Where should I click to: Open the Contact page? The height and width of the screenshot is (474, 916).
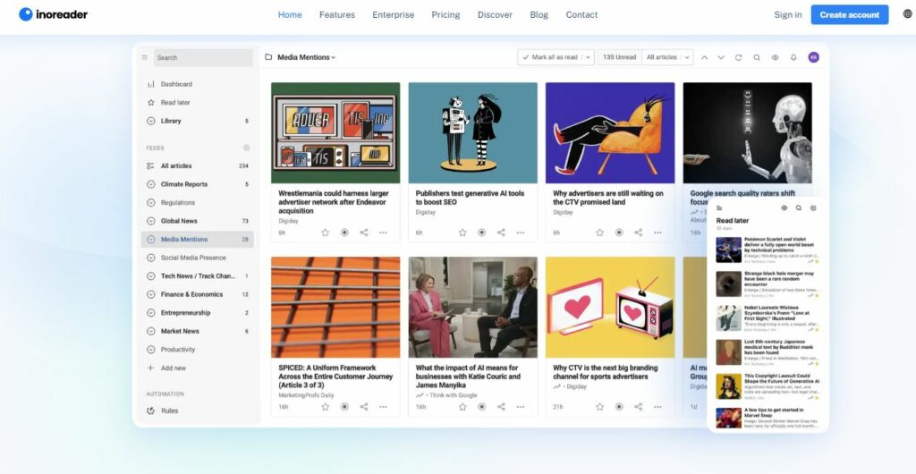pyautogui.click(x=581, y=14)
